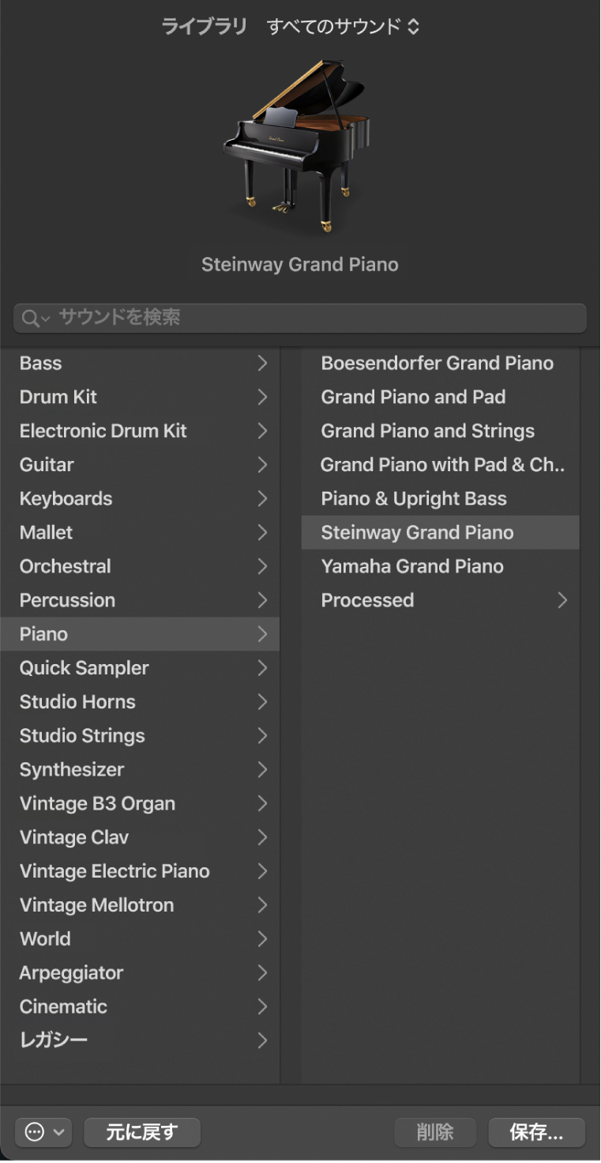Click the Steinway grand piano image
Screen dimensions: 601x1163
click(x=296, y=146)
